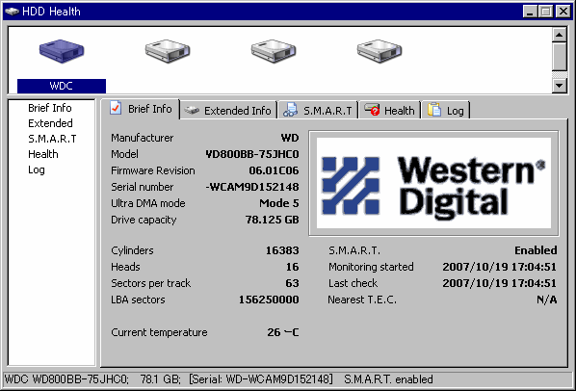Viewport: 576px width, 391px height.
Task: Select Extended in the left sidebar
Action: [50, 123]
